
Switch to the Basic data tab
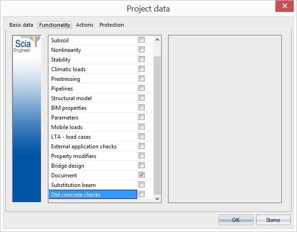coord(21,25)
